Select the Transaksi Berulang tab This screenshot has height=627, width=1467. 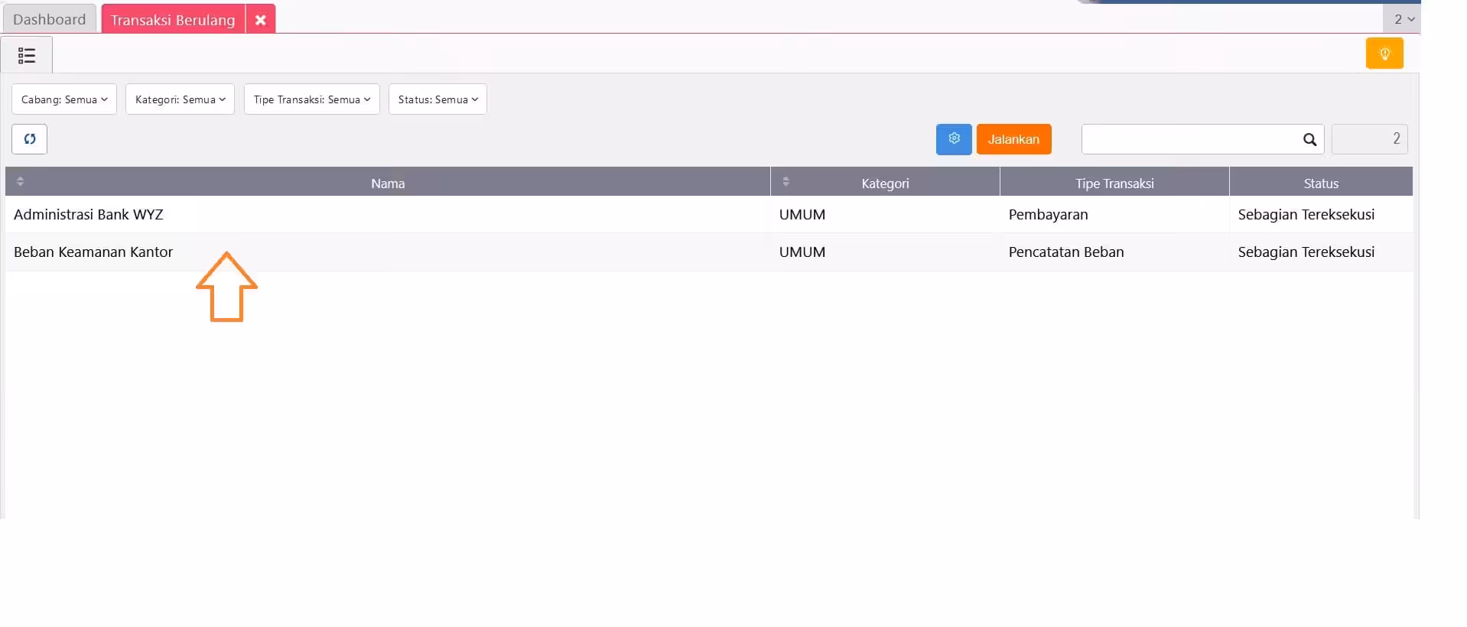[173, 20]
